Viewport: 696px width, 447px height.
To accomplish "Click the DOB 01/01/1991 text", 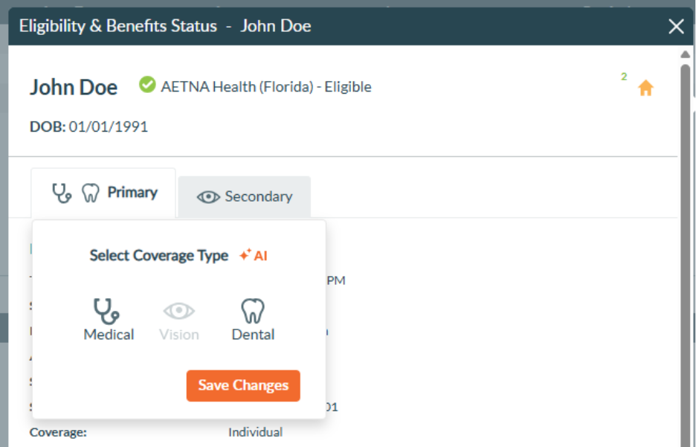I will click(88, 126).
